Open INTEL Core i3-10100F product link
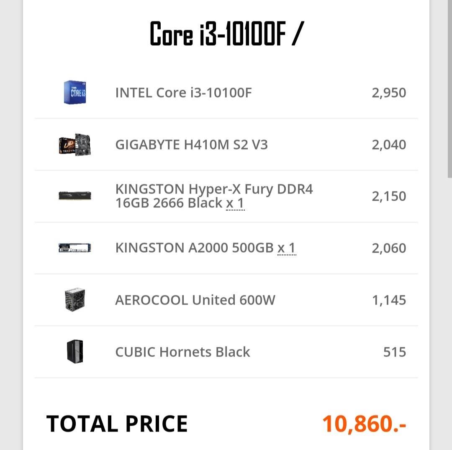The image size is (452, 450). coord(184,93)
